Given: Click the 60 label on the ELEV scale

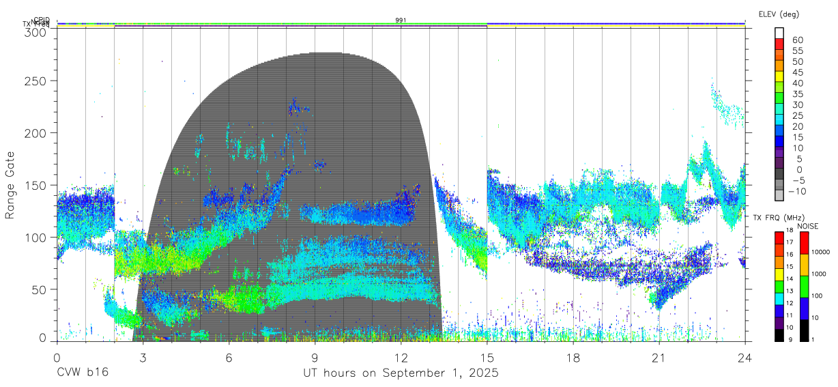Looking at the screenshot, I should (x=797, y=40).
